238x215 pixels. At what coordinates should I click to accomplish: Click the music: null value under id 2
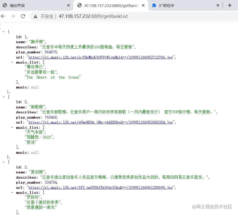tap(35, 152)
